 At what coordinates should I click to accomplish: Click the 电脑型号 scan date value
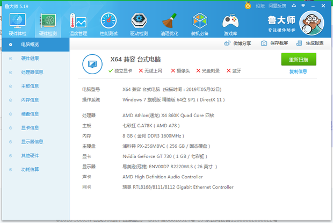172,89
